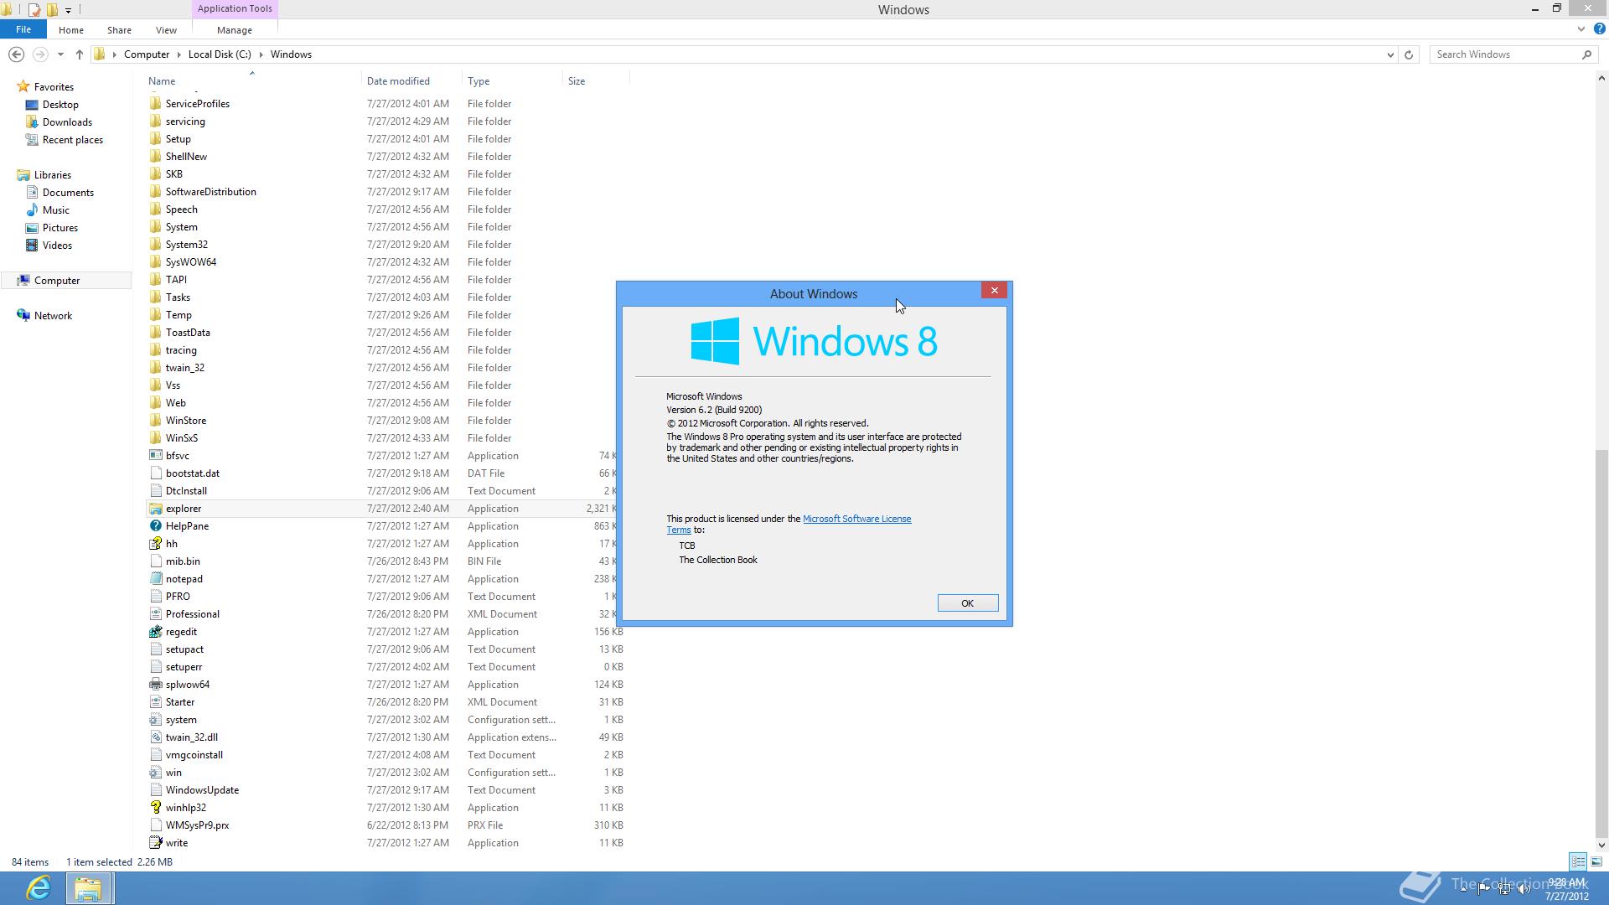1609x905 pixels.
Task: Open the View ribbon tab
Action: 166,30
